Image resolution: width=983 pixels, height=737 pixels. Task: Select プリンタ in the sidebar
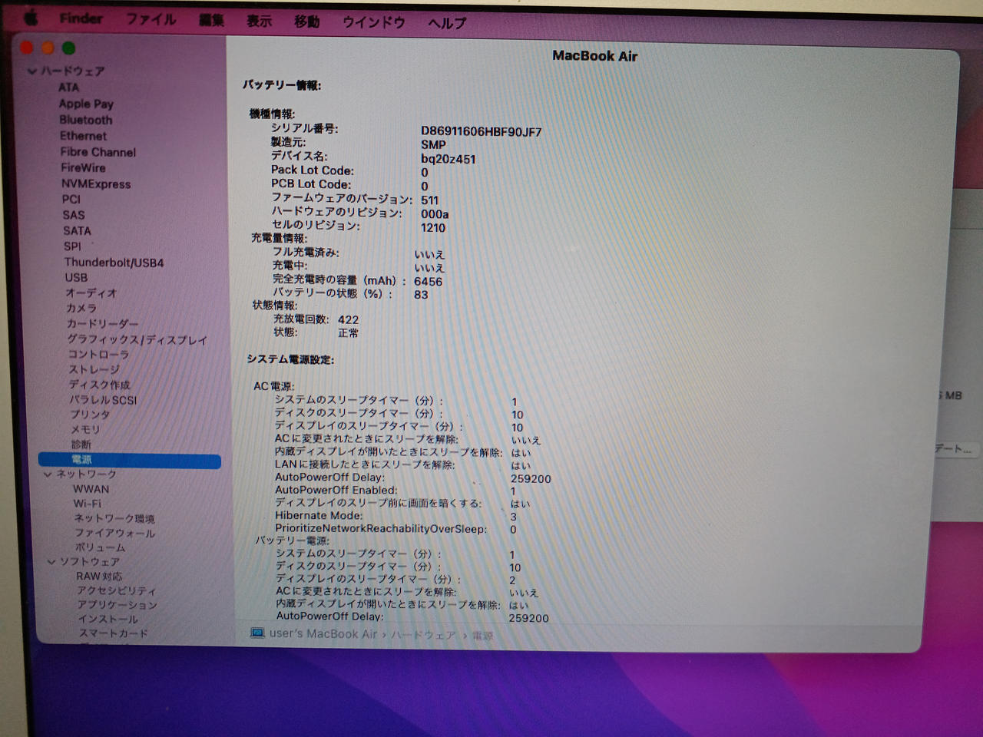(90, 415)
